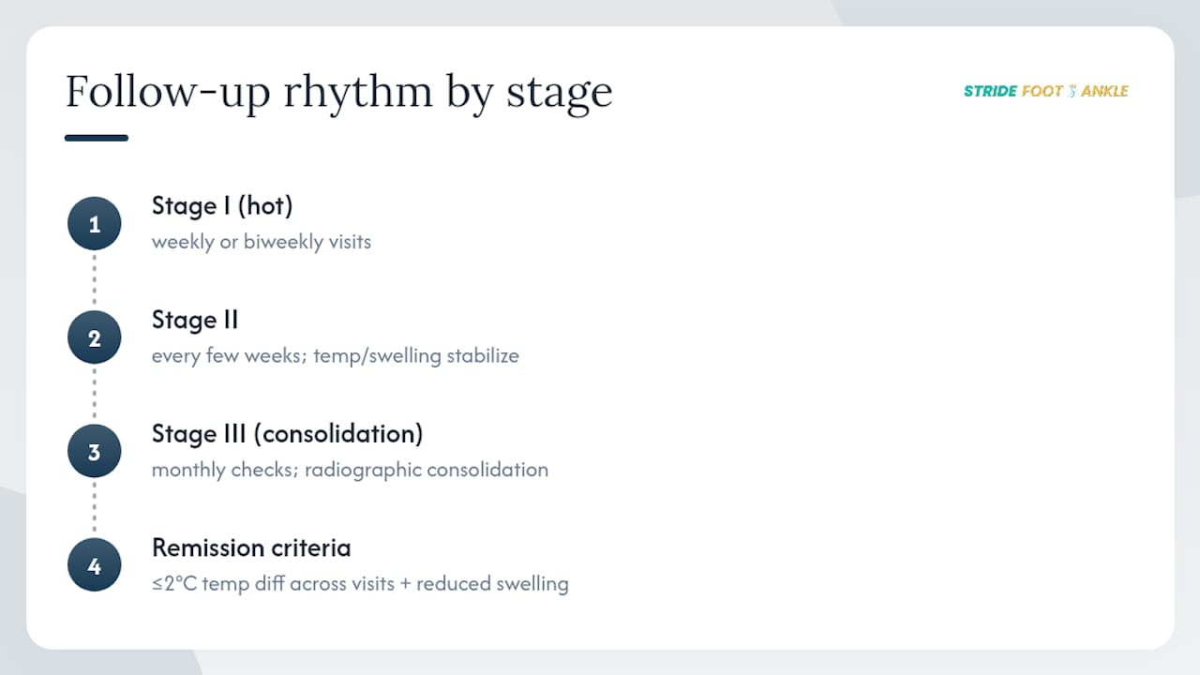Click 'weekly or biweekly visits' text

tap(262, 242)
